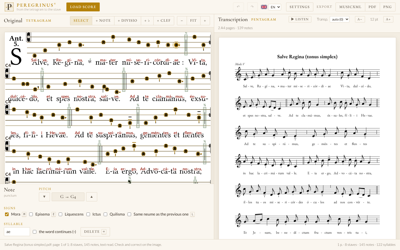Enable the Episema checkbox
The width and height of the screenshot is (400, 250).
31,214
